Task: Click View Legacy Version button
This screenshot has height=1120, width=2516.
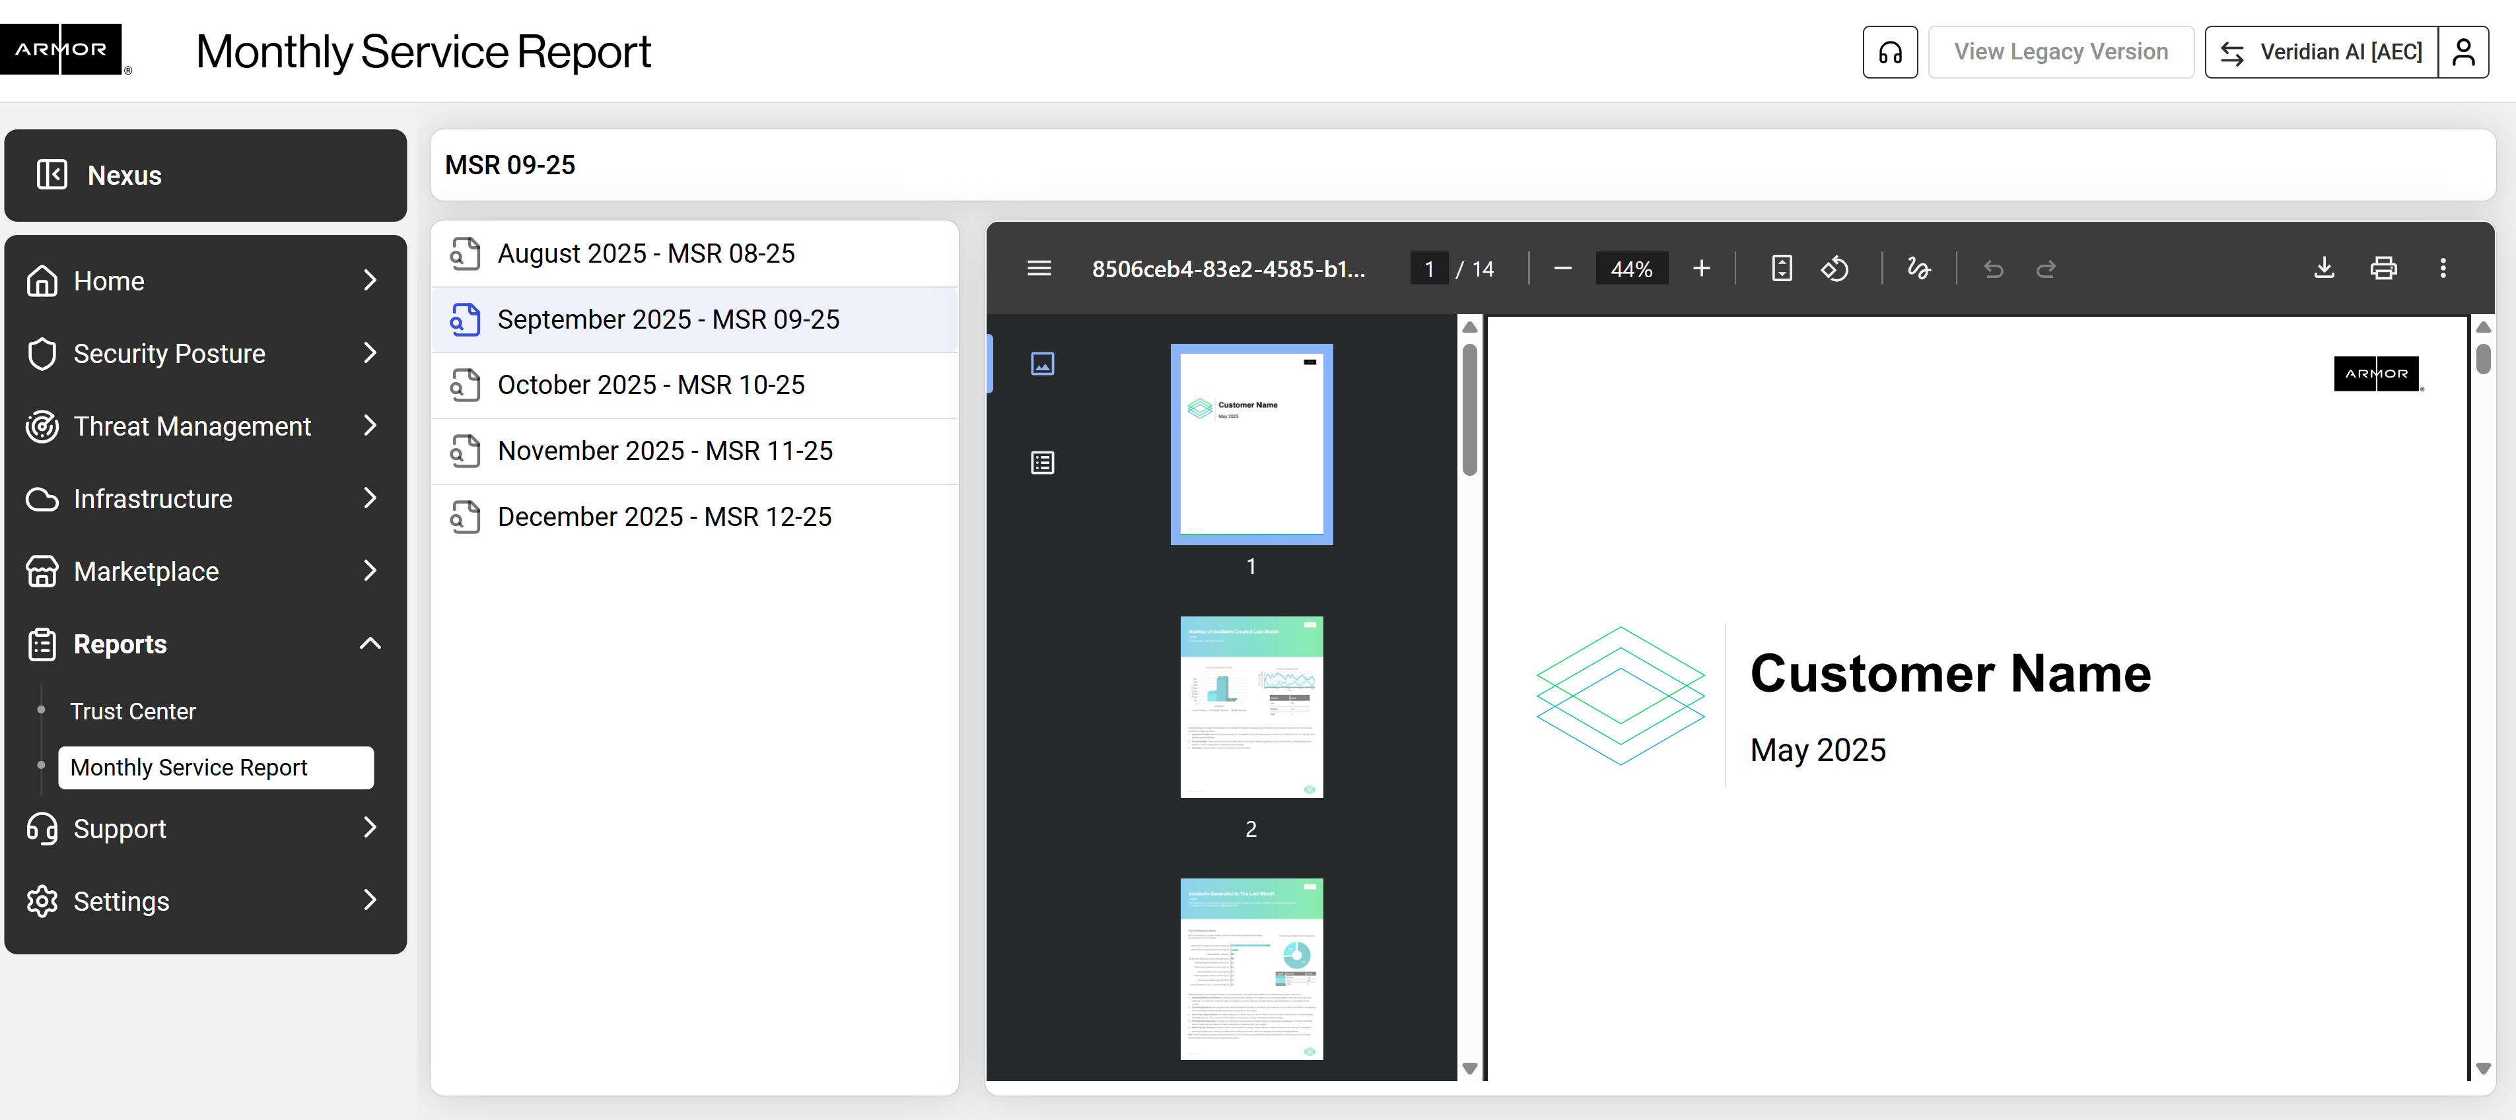Action: [2061, 51]
